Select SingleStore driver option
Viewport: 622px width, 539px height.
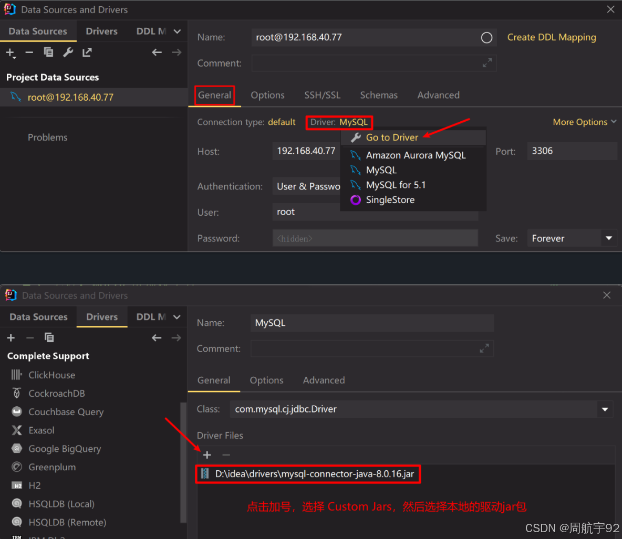point(413,200)
